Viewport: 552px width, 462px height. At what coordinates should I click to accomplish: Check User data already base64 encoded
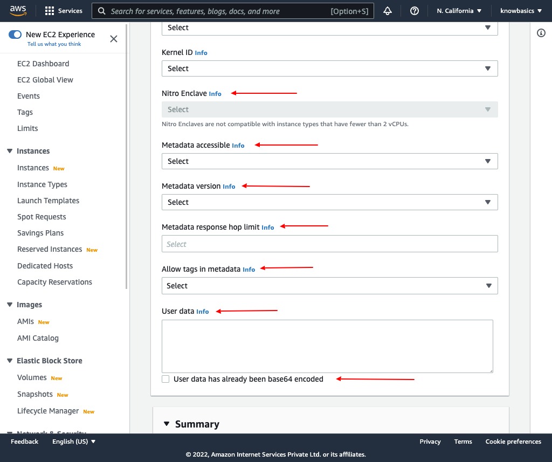165,379
